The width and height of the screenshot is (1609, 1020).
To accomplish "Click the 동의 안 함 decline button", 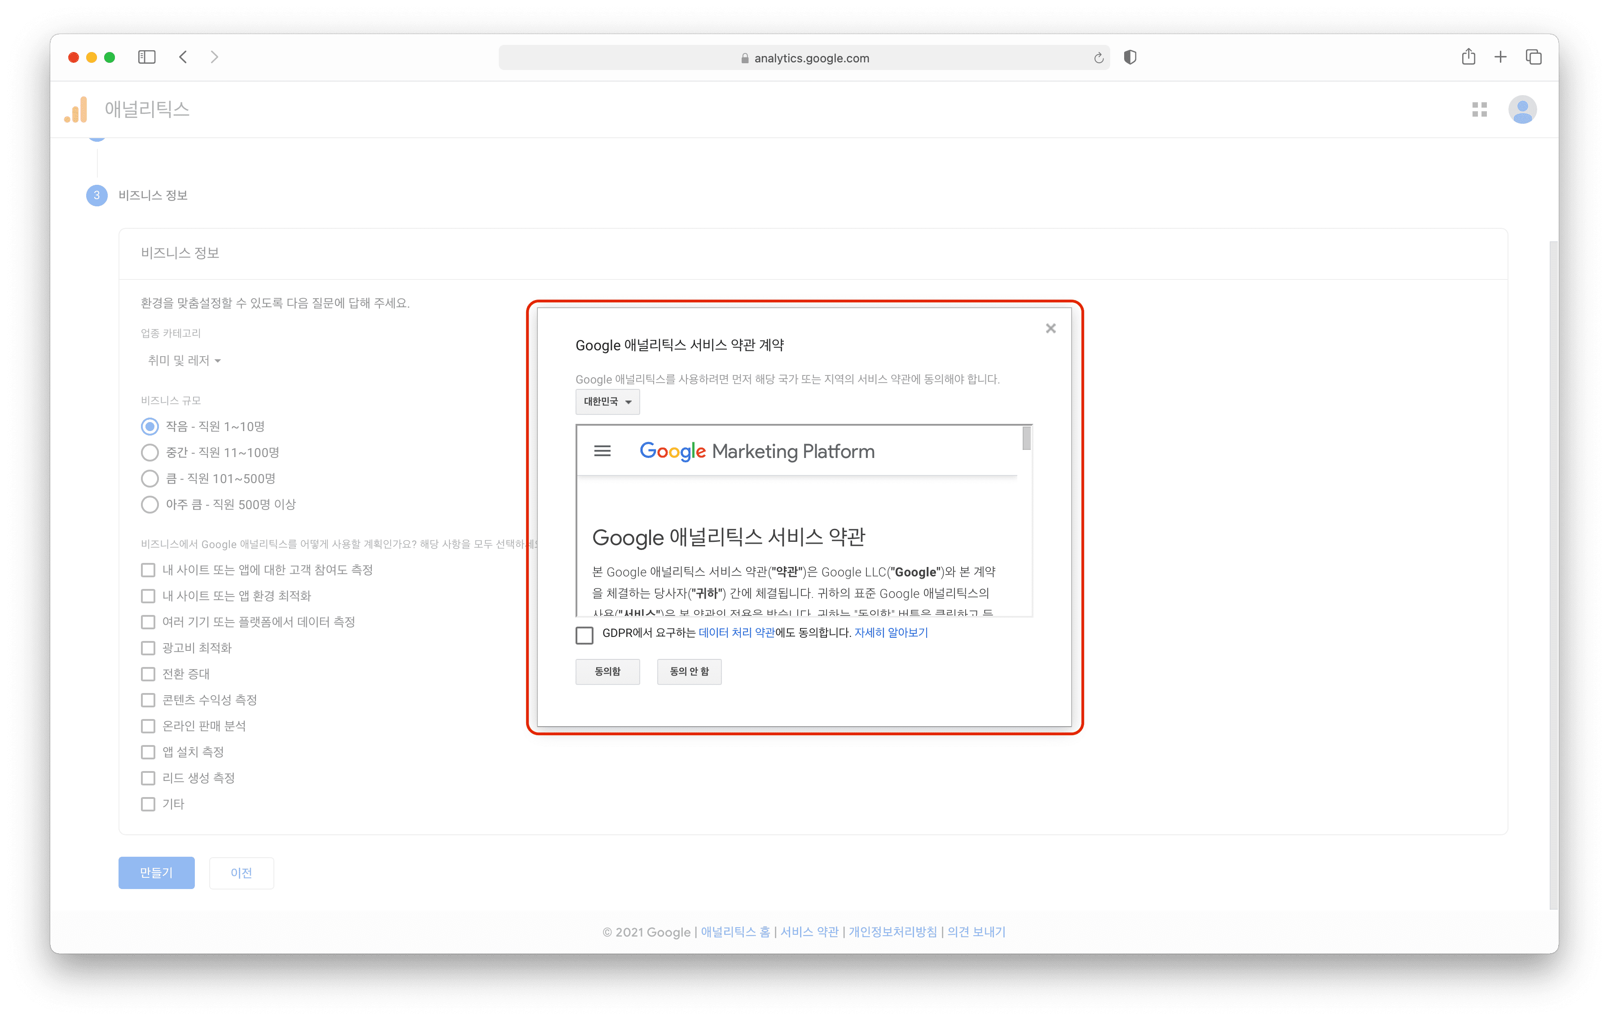I will click(x=689, y=671).
